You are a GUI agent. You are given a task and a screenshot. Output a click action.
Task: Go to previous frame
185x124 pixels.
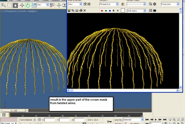click(152, 119)
